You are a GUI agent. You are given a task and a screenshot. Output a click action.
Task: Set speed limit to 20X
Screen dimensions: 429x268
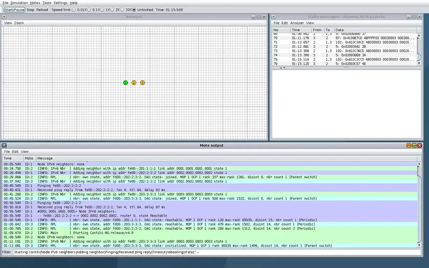122,10
